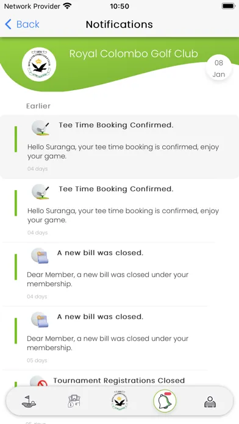Viewport: 239px width, 424px height.
Task: Tap the Royal Colombo Golf Club logo in header
Action: click(x=39, y=65)
